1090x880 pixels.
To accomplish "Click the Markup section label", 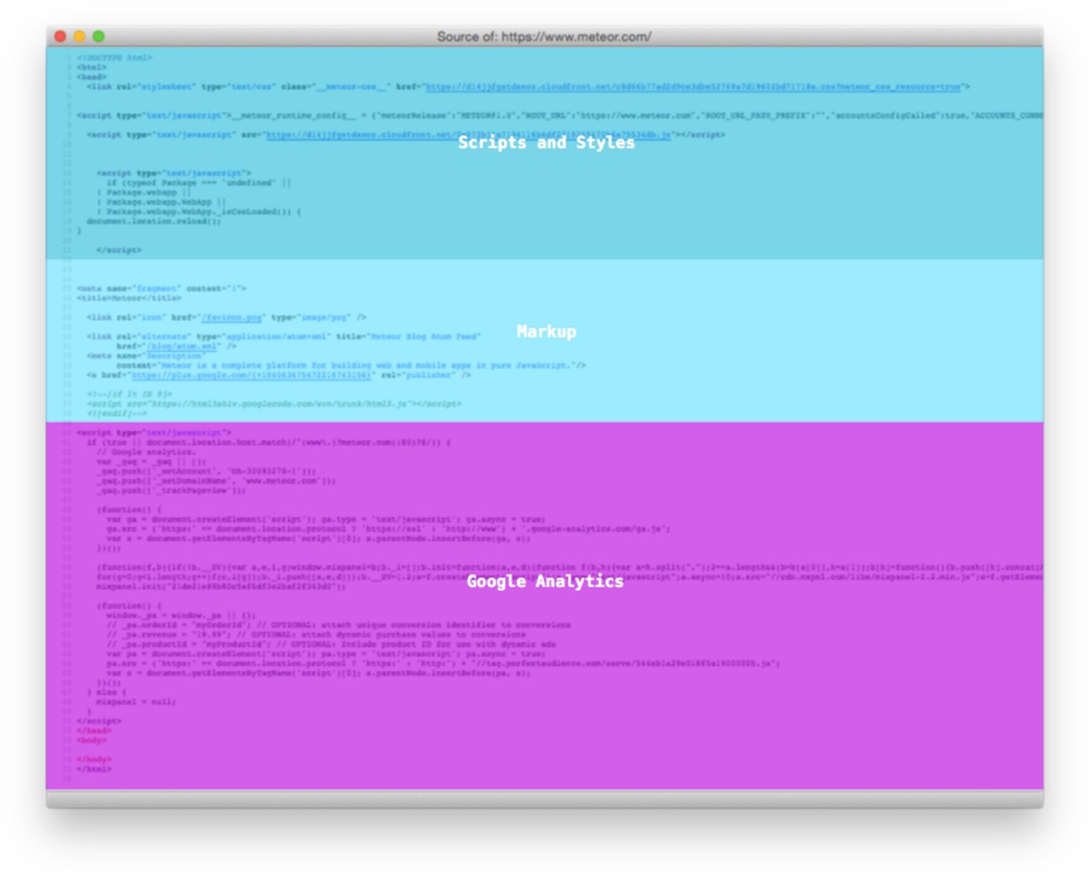I will [546, 332].
